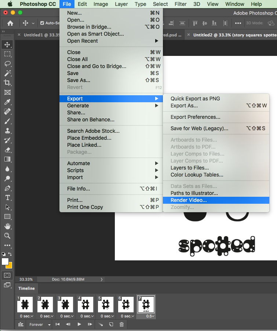This screenshot has width=277, height=331.
Task: Expand the document status bar arrow
Action: coord(102,279)
